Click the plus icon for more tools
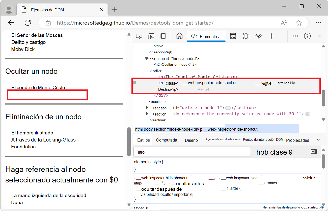The height and width of the screenshot is (211, 328). (x=271, y=36)
